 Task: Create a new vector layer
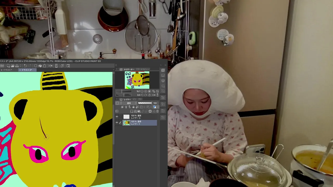coord(135,111)
